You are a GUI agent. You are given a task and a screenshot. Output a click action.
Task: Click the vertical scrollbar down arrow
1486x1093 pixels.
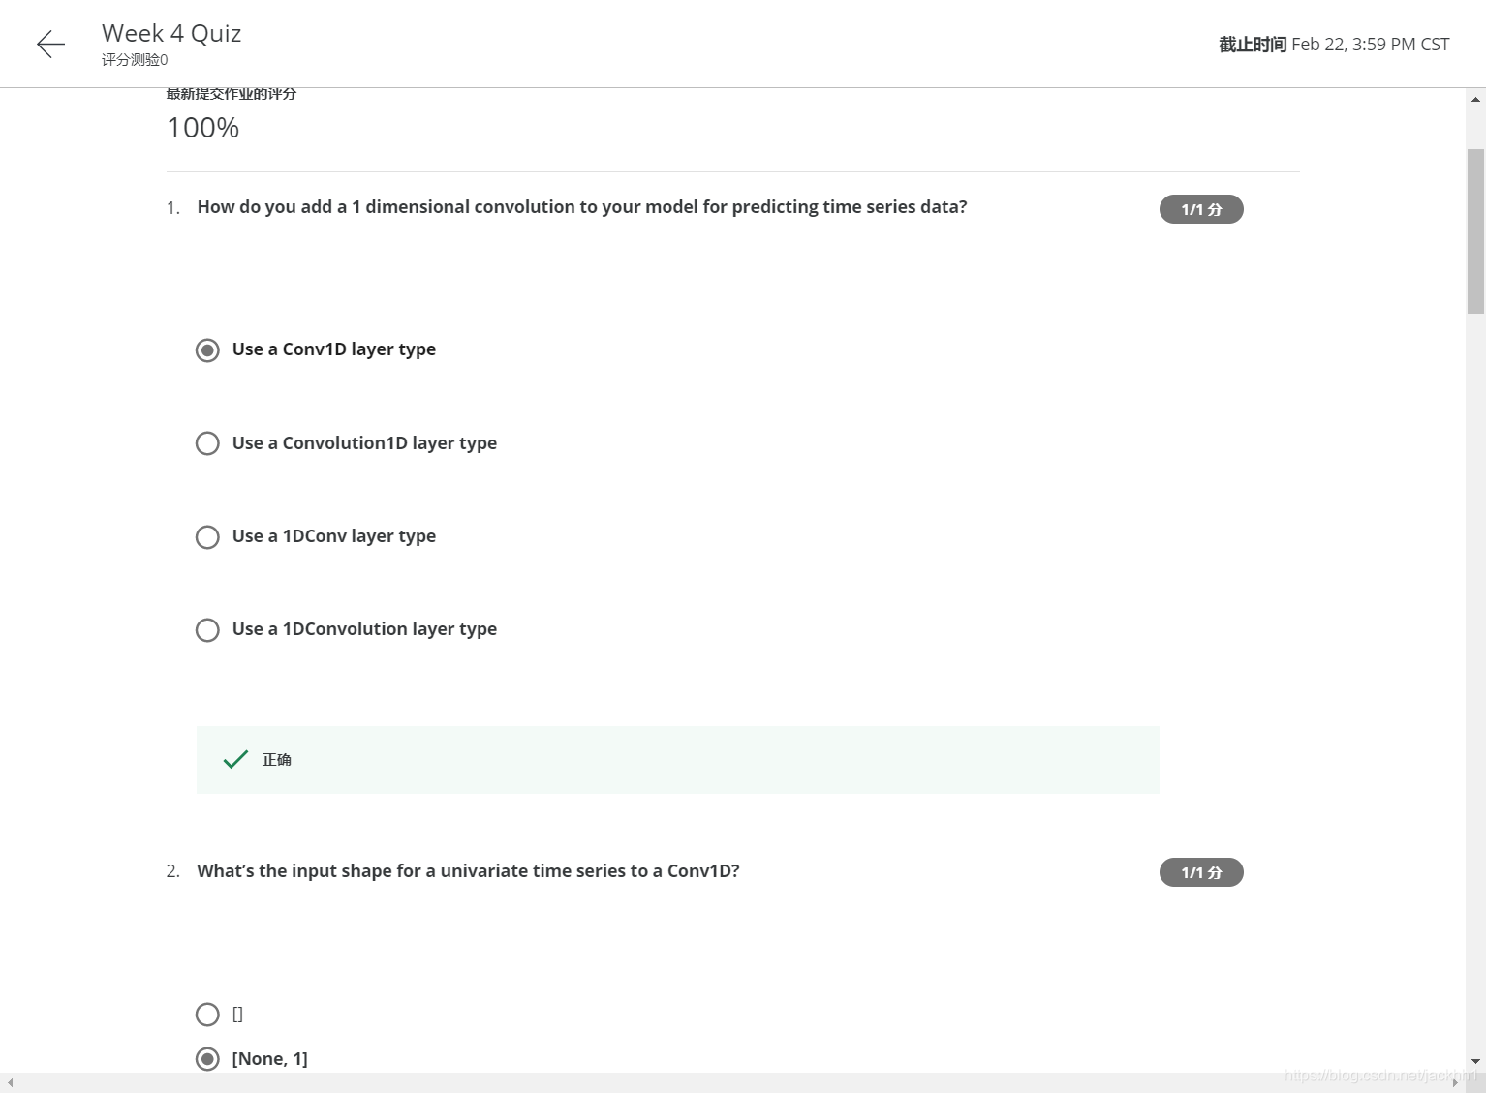(1475, 1062)
